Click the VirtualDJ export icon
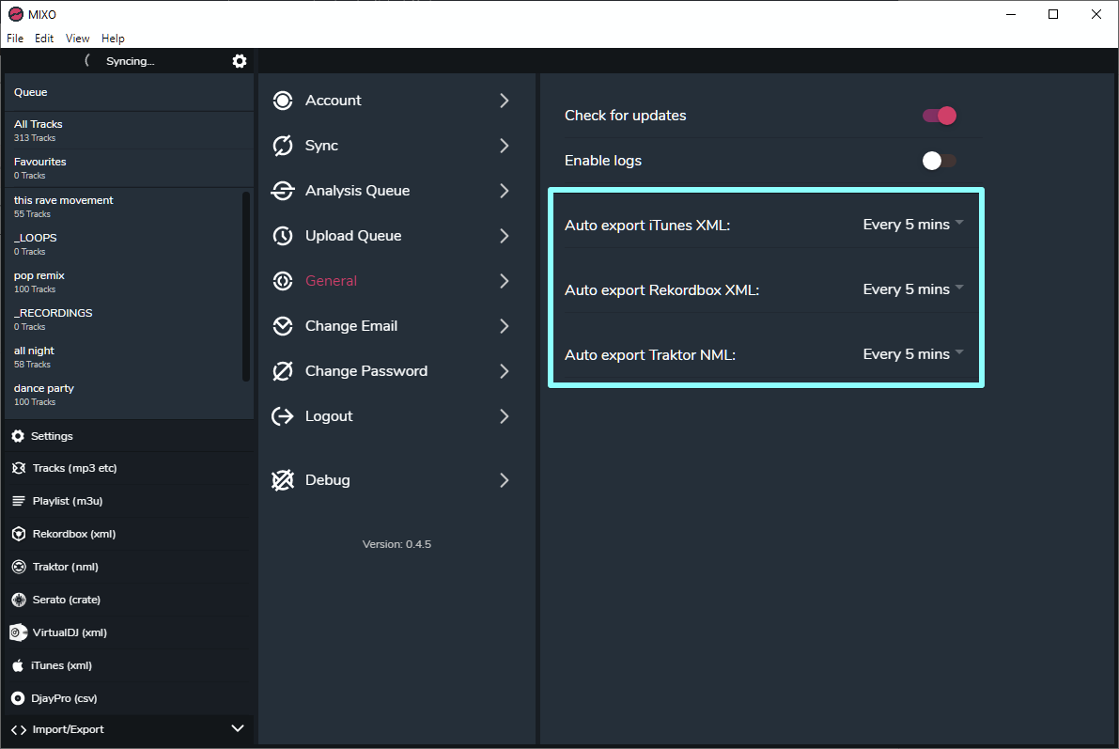The width and height of the screenshot is (1119, 749). point(18,632)
